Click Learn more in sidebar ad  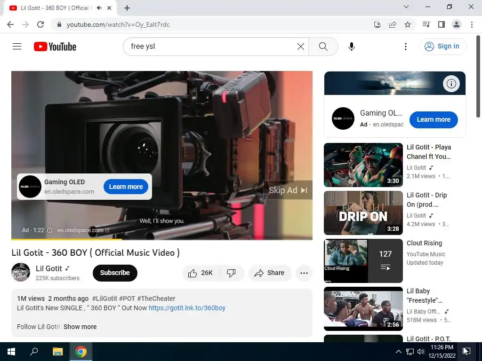point(434,120)
